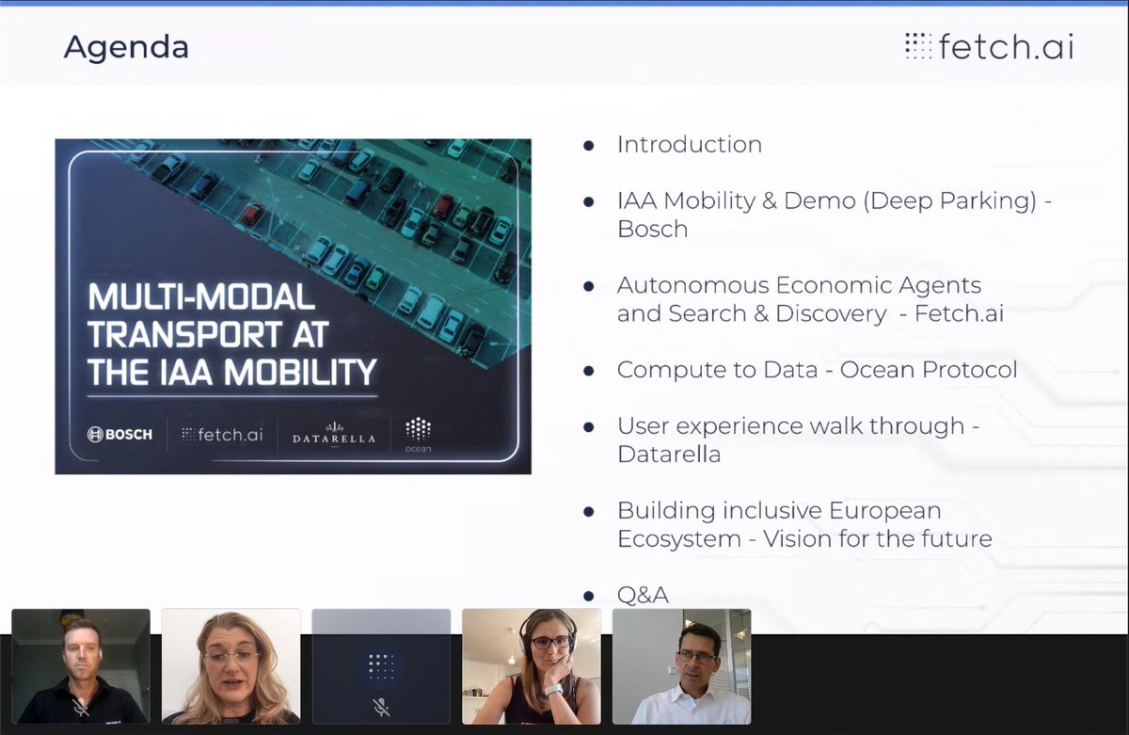Image resolution: width=1129 pixels, height=735 pixels.
Task: Select the blonde woman's video tile
Action: (x=231, y=666)
